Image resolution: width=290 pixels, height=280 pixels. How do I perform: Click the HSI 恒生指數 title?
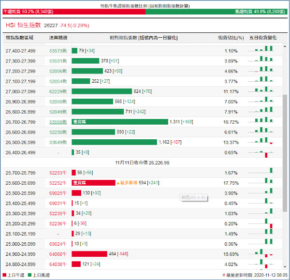(x=23, y=25)
